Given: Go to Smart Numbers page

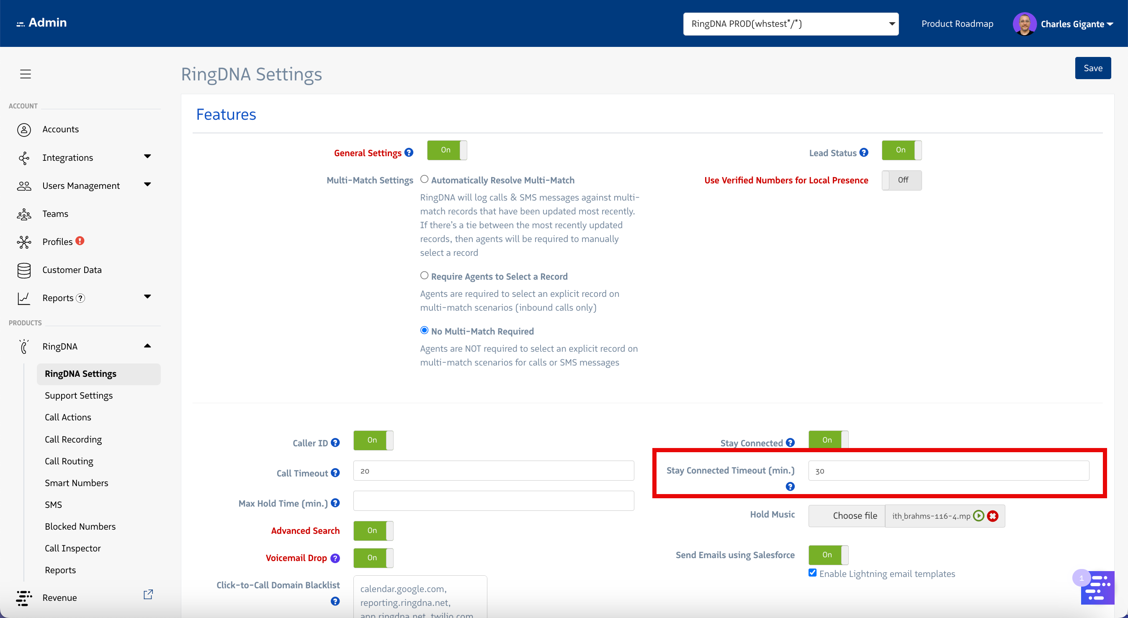Looking at the screenshot, I should 76,483.
